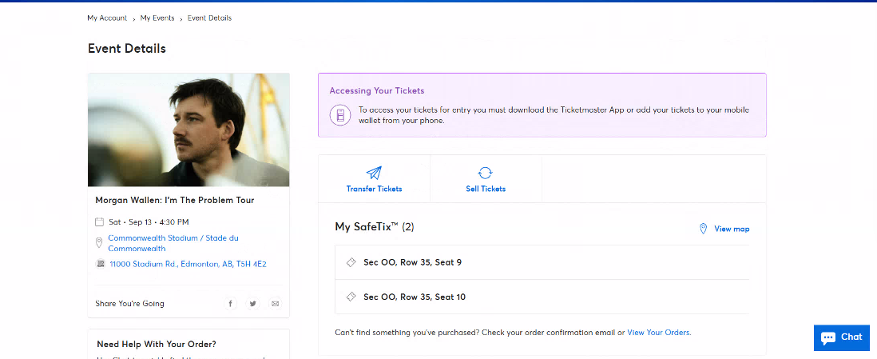Click the Morgan Wallen: I'm The Problem Tour title

[174, 200]
